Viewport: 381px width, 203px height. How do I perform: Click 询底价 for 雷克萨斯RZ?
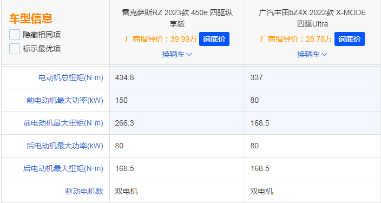click(214, 39)
